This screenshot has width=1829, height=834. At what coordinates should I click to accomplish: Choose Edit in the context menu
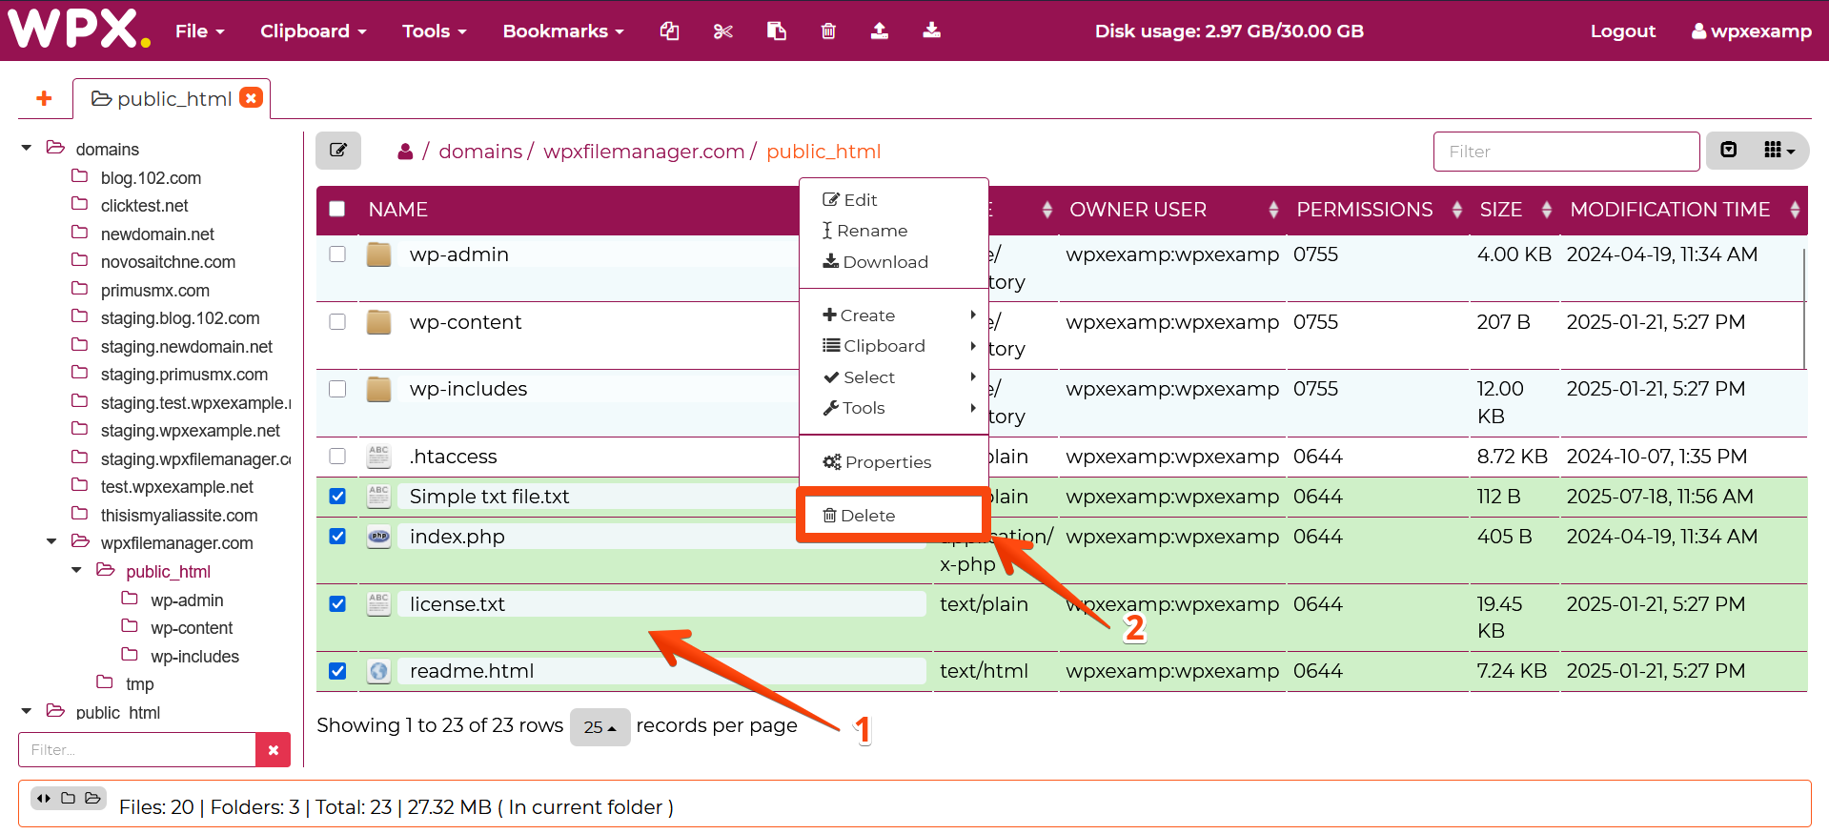(x=894, y=200)
